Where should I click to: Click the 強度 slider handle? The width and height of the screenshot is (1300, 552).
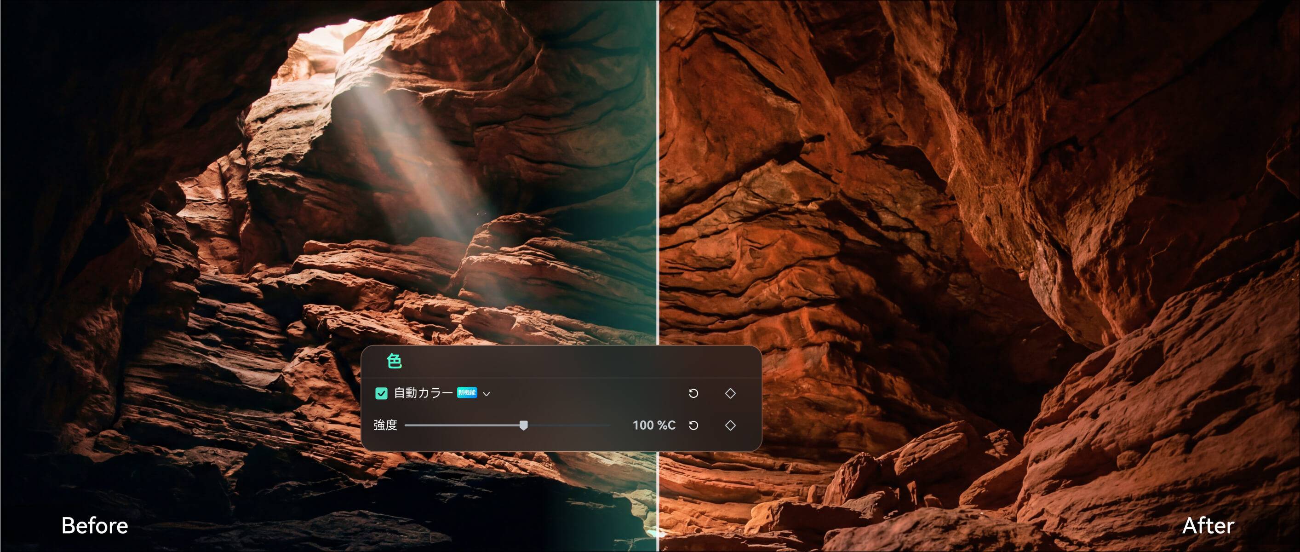click(x=523, y=425)
